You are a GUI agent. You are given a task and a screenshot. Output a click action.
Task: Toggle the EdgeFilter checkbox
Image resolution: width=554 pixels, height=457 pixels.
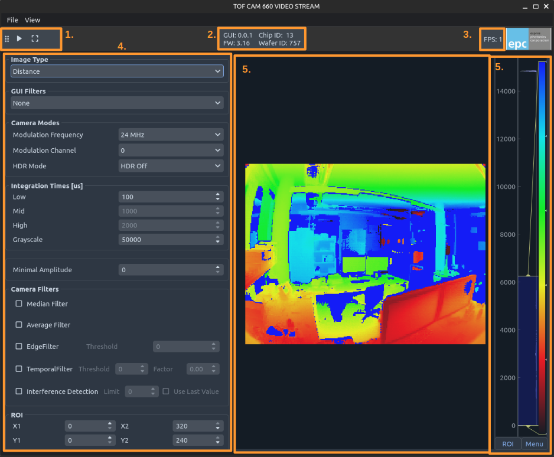click(x=19, y=347)
